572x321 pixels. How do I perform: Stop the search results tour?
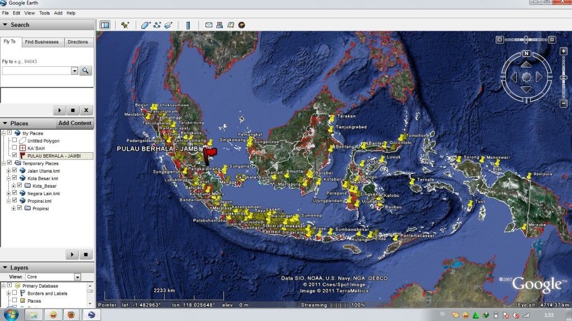pyautogui.click(x=73, y=110)
